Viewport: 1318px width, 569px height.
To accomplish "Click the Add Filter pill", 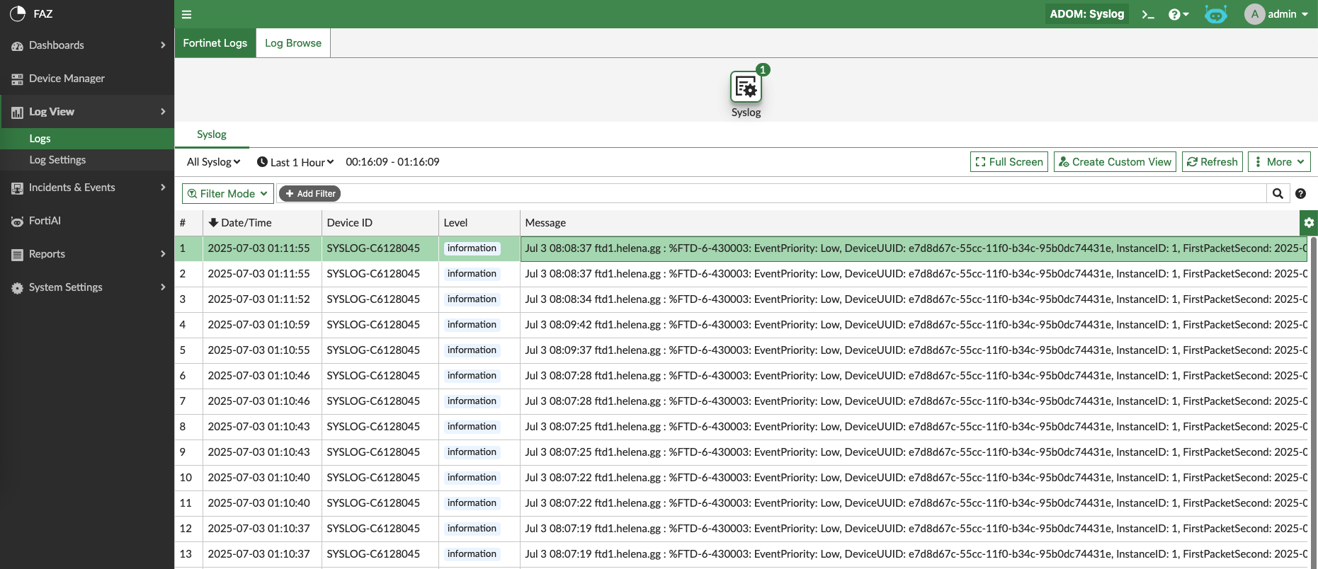I will (x=310, y=194).
